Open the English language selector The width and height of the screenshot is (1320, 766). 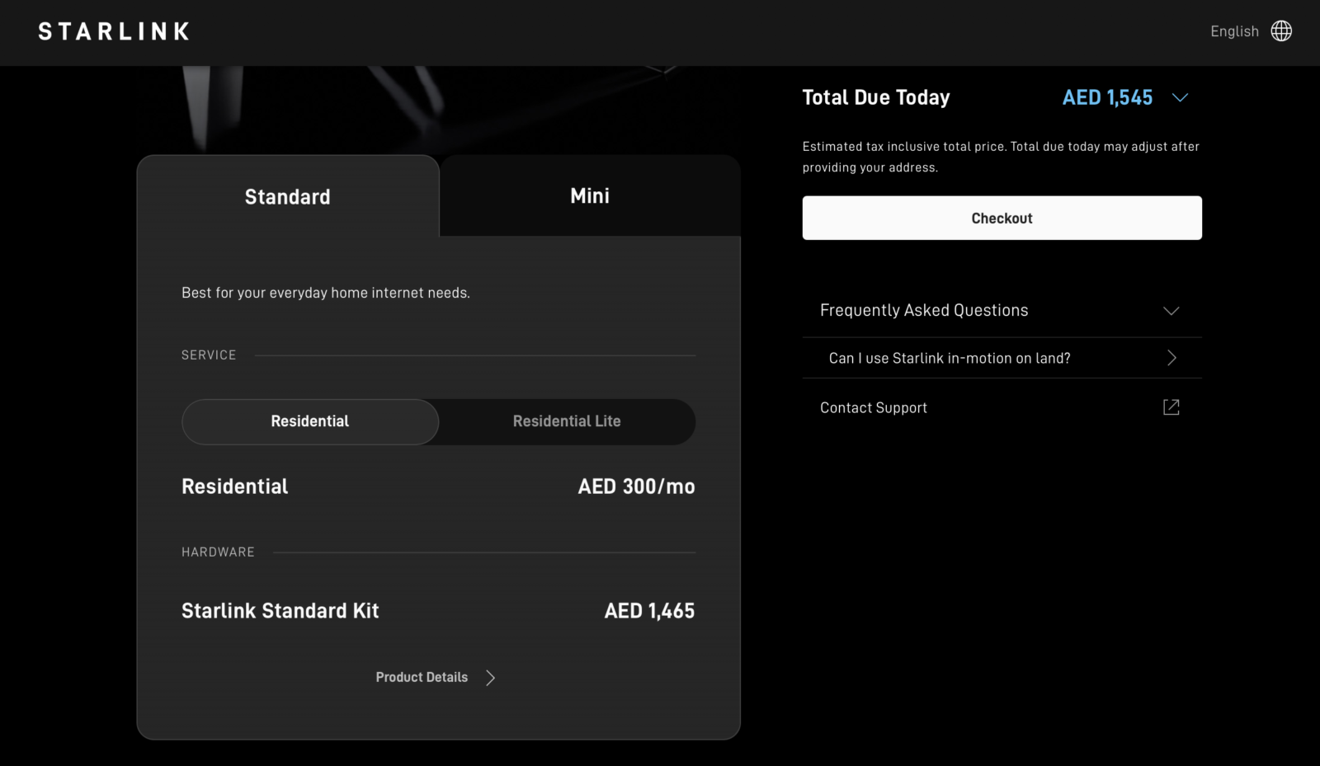(x=1234, y=31)
